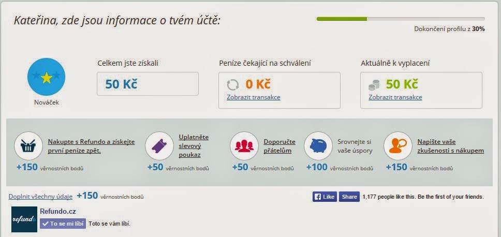The image size is (501, 237).
Task: Click the pending refresh arrows icon
Action: coord(232,85)
